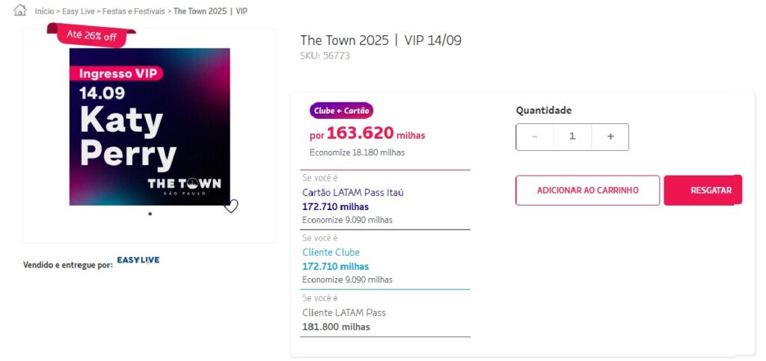The height and width of the screenshot is (361, 766).
Task: Select the "Cartão LATAM Pass Itaú" price option
Action: (352, 193)
